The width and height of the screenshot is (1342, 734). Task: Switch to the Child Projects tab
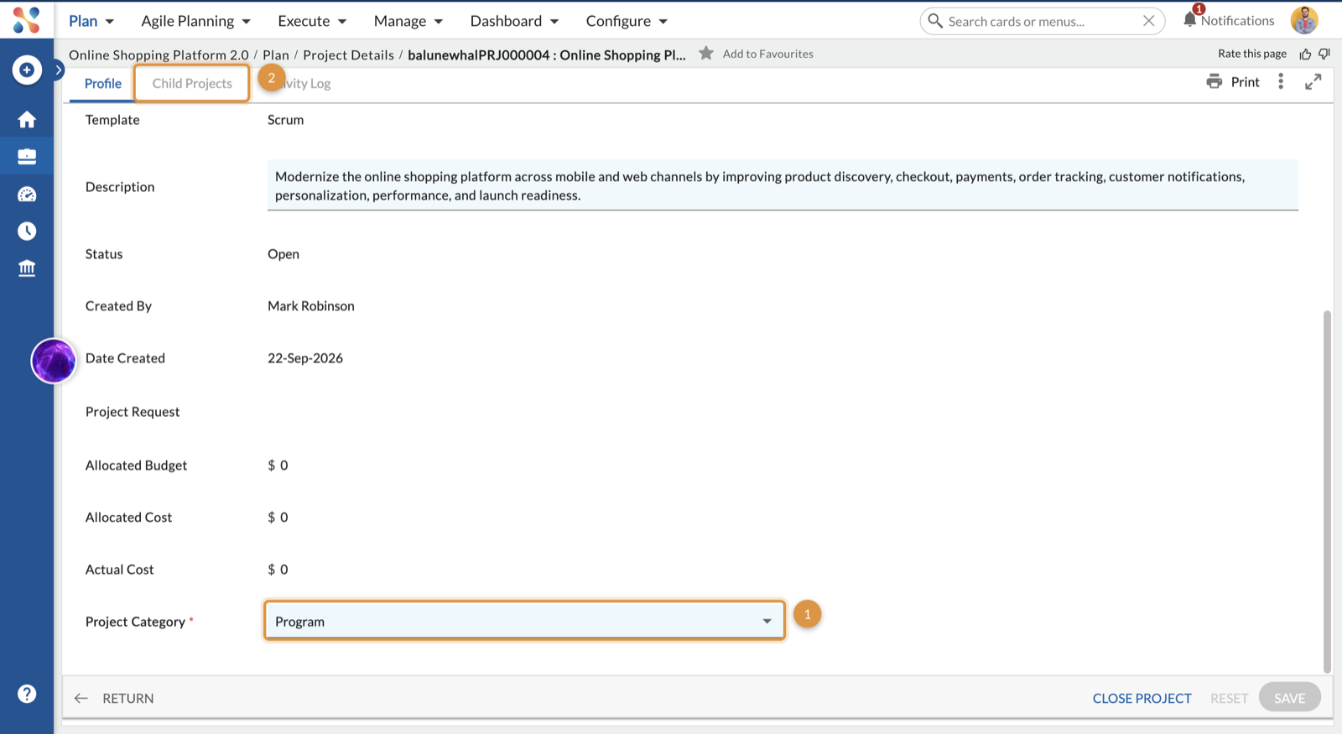coord(192,83)
